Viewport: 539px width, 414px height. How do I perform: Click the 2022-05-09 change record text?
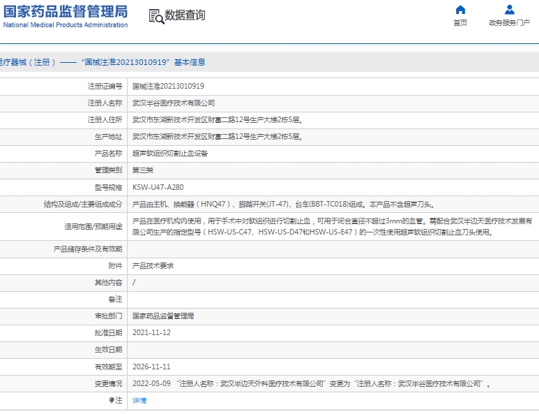point(312,384)
